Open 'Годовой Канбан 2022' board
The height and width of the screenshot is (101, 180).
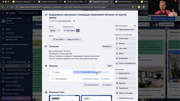[x=15, y=78]
